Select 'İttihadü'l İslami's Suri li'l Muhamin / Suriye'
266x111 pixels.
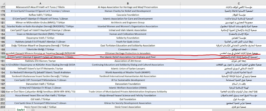click(40, 69)
